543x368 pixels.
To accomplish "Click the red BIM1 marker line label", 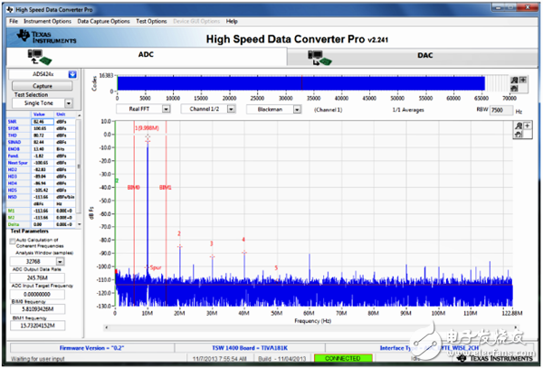I will (x=166, y=187).
